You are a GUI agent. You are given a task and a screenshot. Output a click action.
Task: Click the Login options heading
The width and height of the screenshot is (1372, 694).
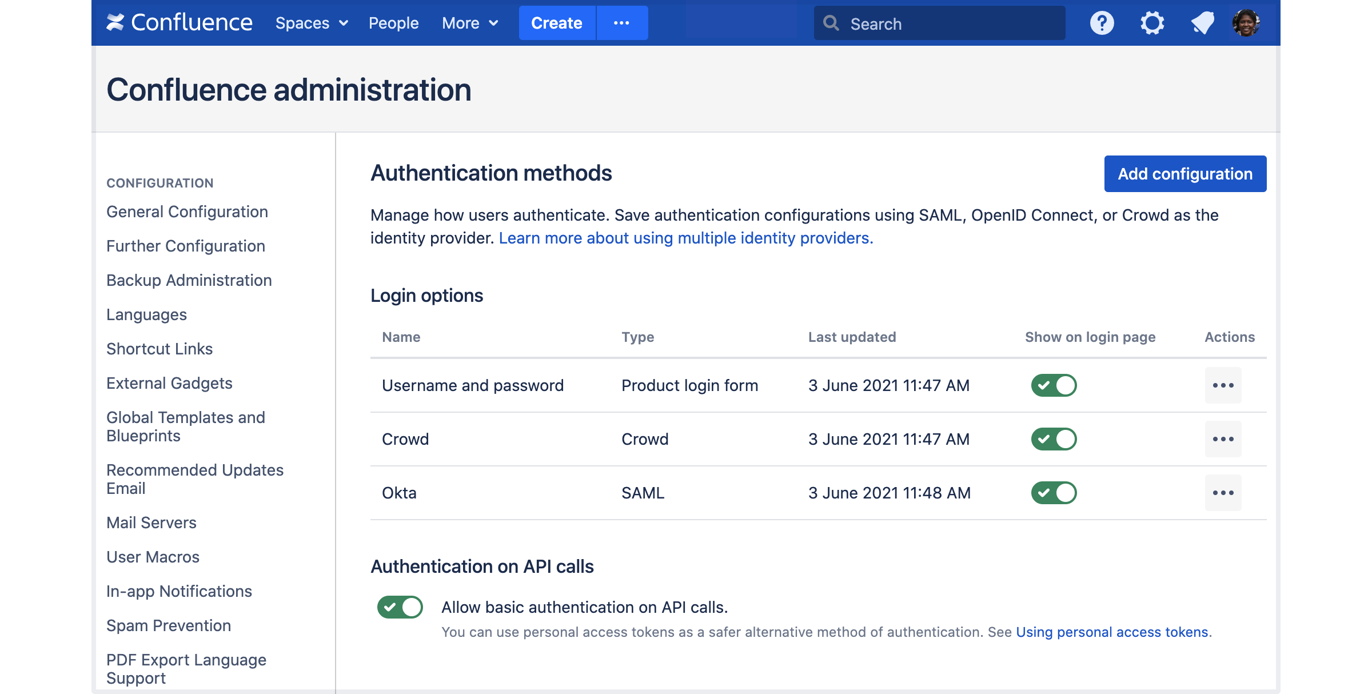(427, 296)
